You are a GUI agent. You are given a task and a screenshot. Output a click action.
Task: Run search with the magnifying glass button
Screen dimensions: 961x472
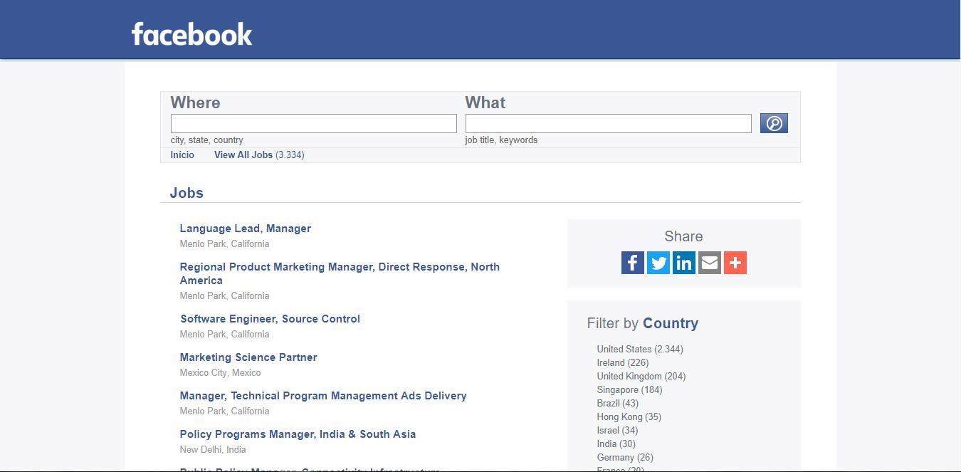point(773,122)
